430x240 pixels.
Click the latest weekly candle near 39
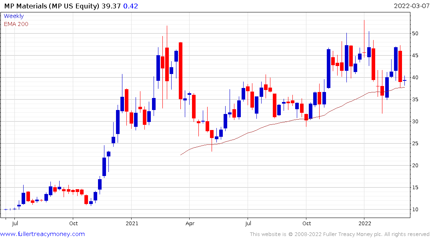coord(404,80)
